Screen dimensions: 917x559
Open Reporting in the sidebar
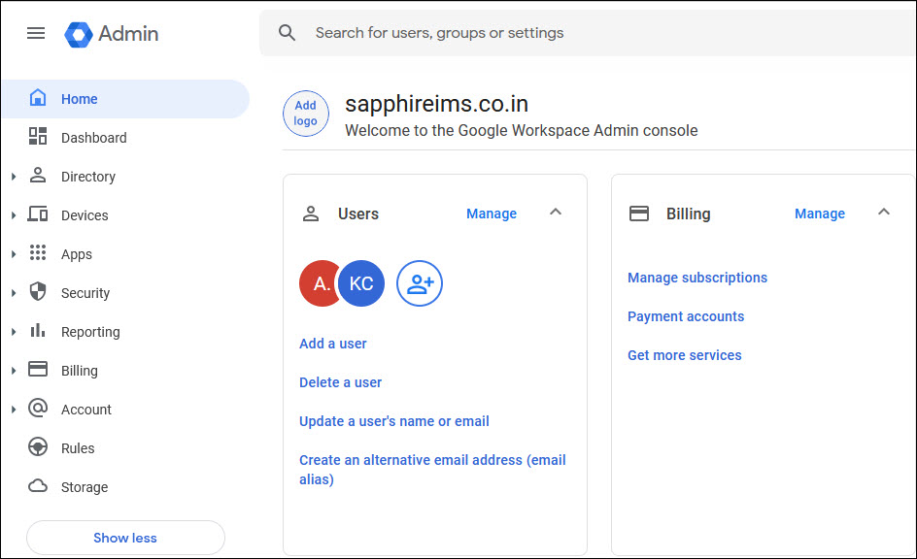90,332
